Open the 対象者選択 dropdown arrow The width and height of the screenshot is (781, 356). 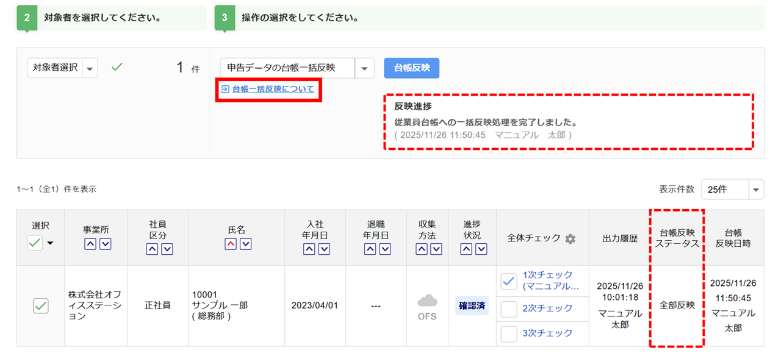pos(90,68)
